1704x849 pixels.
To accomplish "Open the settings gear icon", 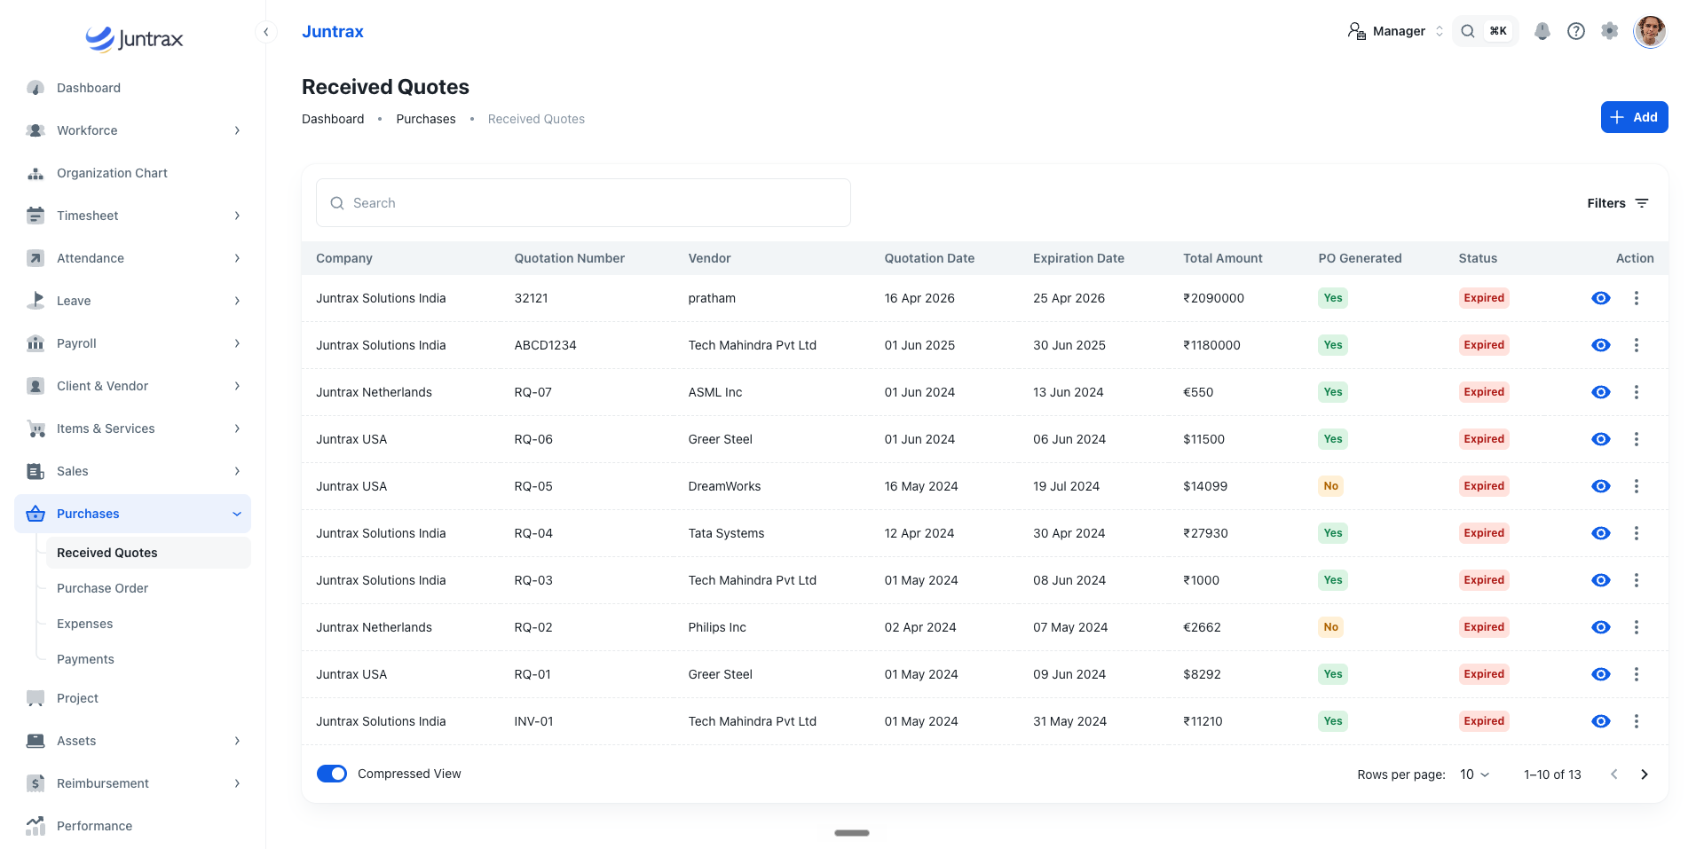I will pyautogui.click(x=1610, y=31).
